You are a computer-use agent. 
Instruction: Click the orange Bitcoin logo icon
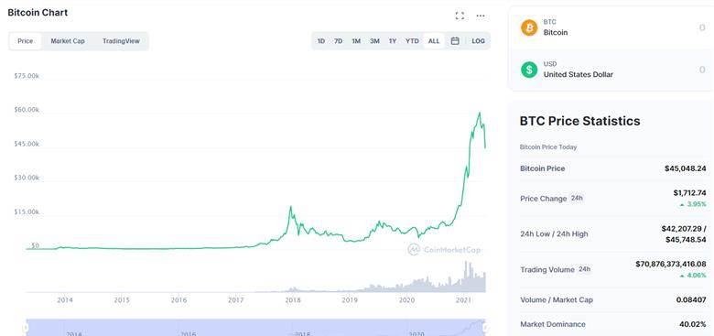click(x=529, y=27)
